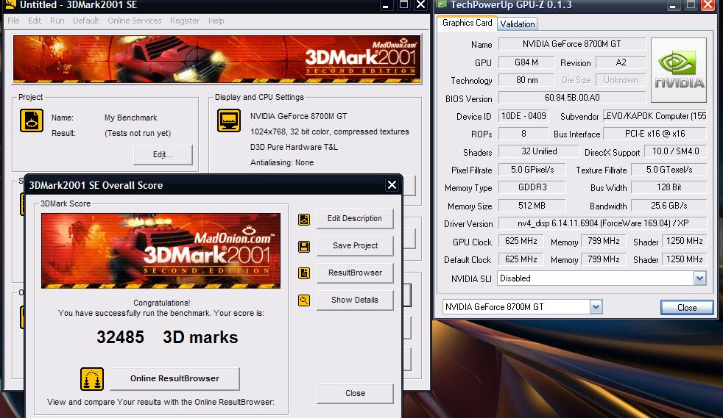Click the ROPs value 8
723x418 pixels.
(x=523, y=134)
